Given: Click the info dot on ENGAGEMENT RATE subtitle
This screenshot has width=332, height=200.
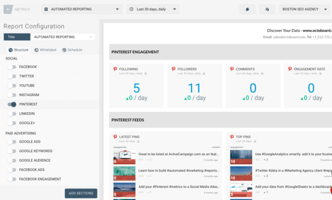Looking at the screenshot, I should 320,74.
